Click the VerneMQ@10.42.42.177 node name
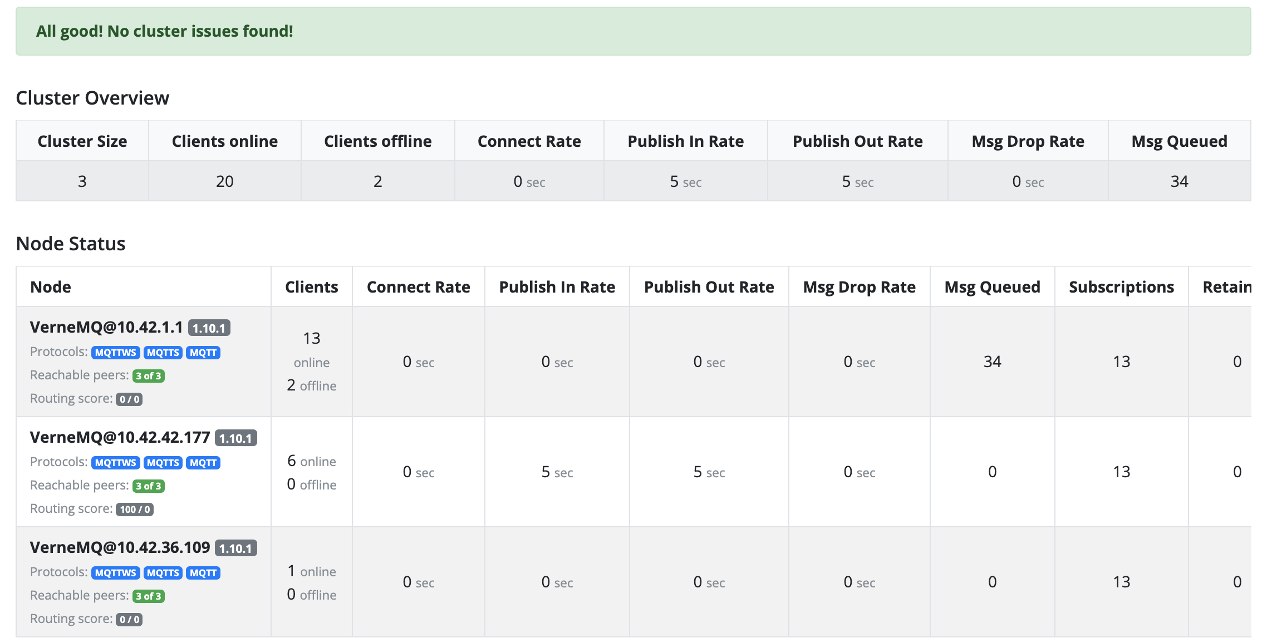The image size is (1267, 643). pos(120,437)
